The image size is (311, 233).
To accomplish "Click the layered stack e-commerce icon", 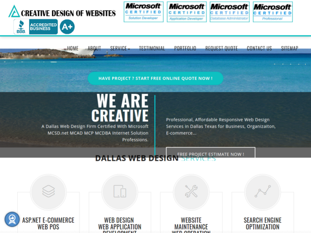I will coord(48,192).
